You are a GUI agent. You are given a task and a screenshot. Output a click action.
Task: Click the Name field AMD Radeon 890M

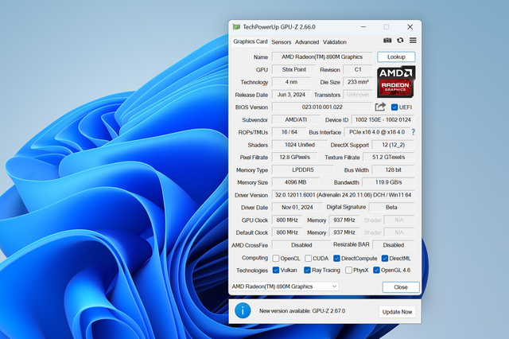[x=322, y=56]
